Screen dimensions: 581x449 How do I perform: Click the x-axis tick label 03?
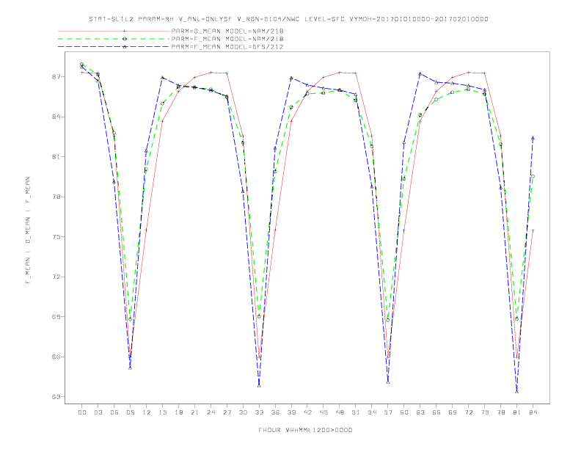point(98,412)
